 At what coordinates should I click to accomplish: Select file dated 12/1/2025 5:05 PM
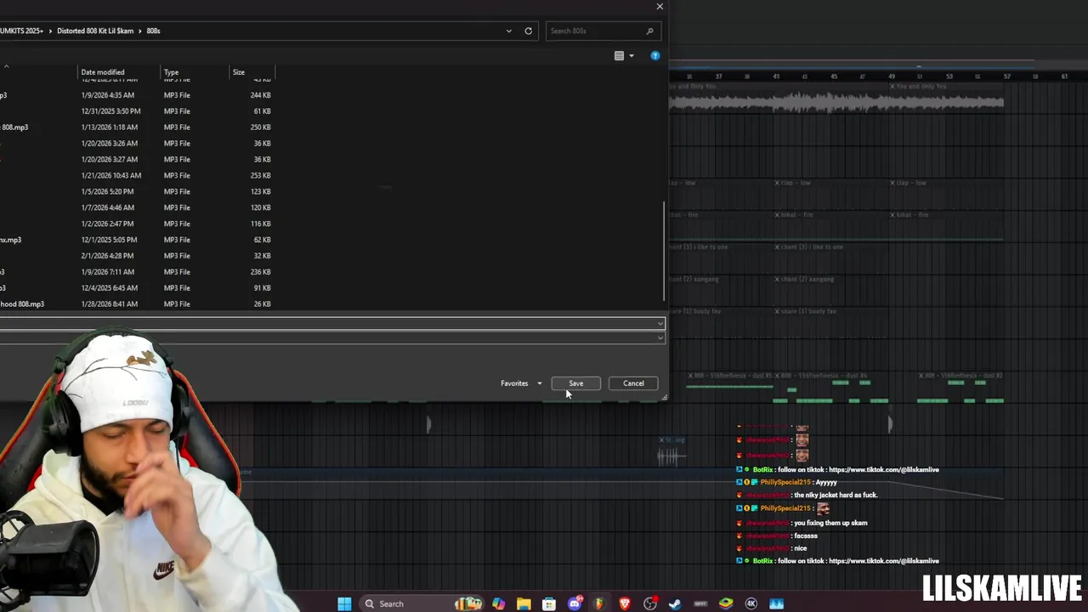point(136,240)
